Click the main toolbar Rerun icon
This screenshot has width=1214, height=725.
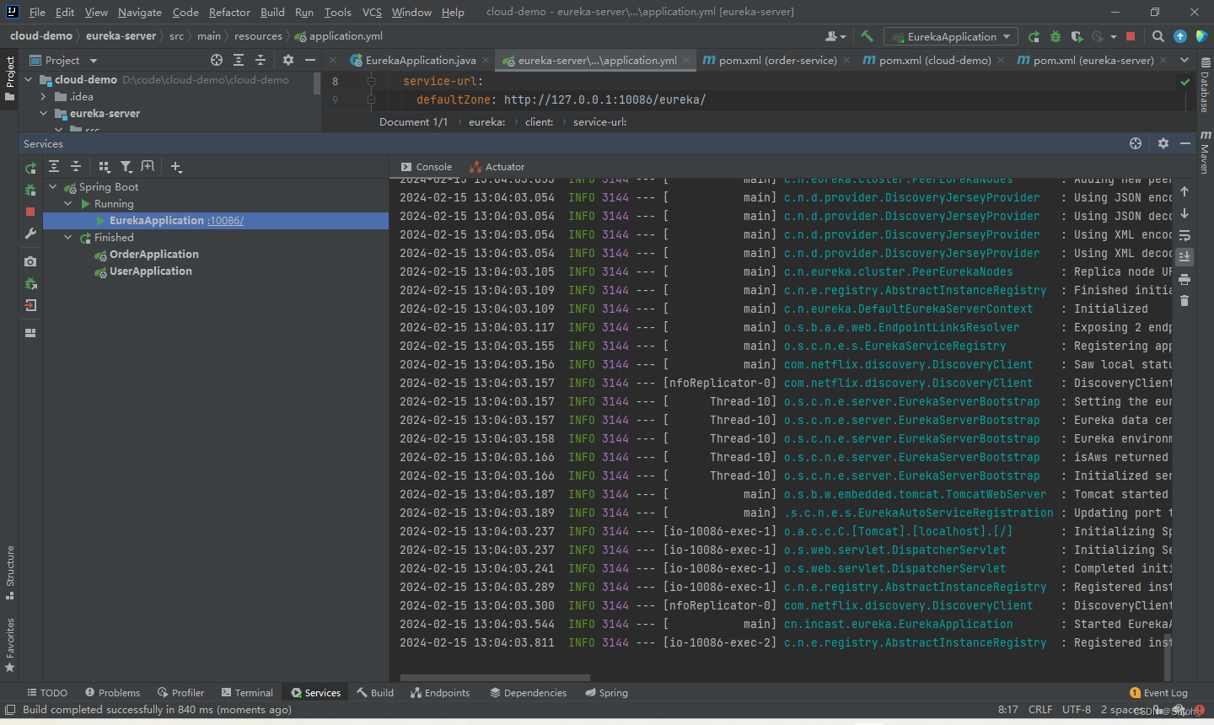[x=1034, y=36]
